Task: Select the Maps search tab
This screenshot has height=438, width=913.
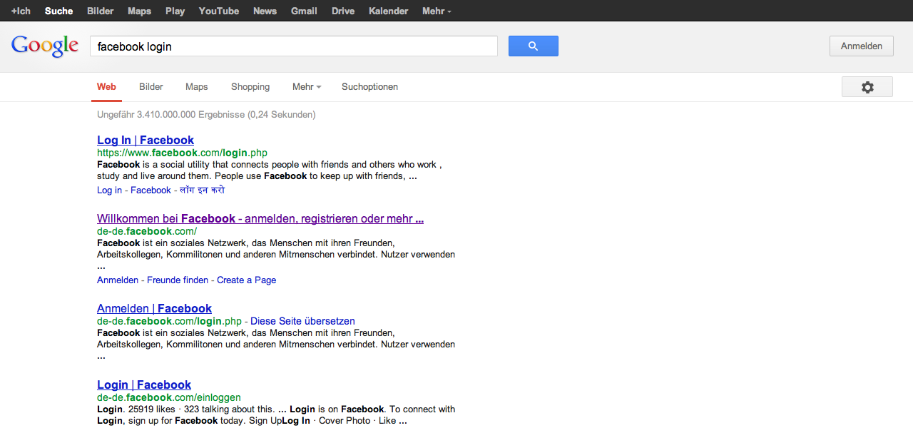Action: click(197, 87)
